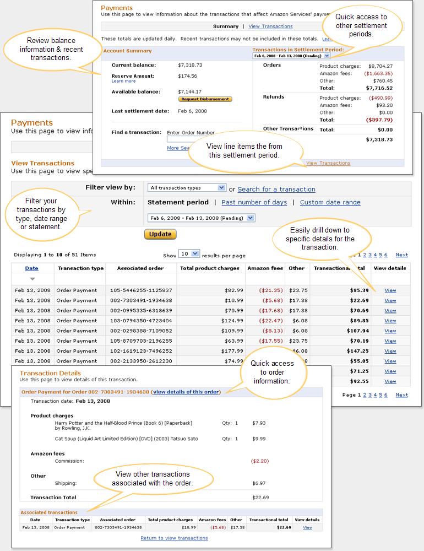Click the sort arrow under Date header

tap(32, 279)
